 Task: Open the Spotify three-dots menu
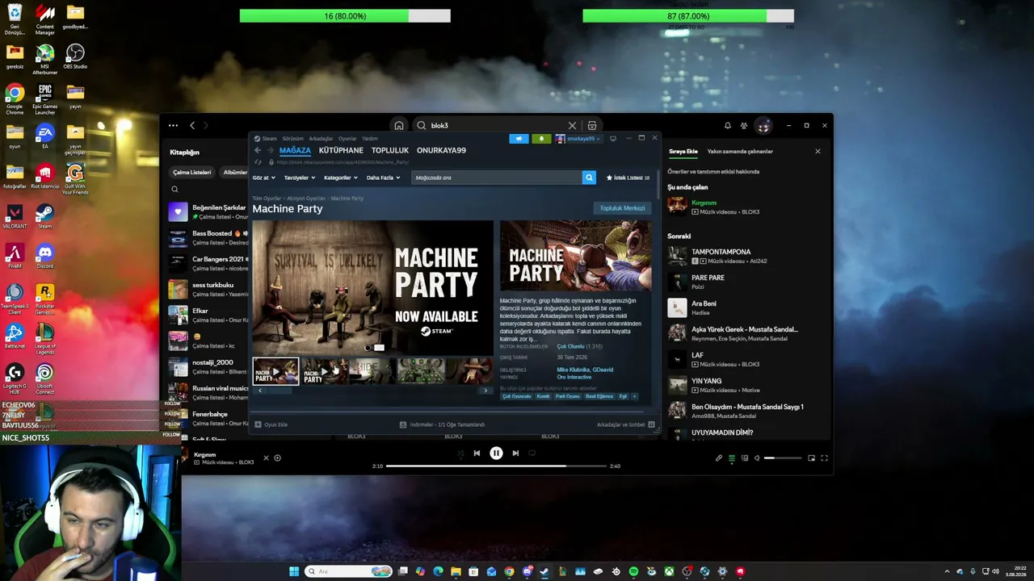173,125
